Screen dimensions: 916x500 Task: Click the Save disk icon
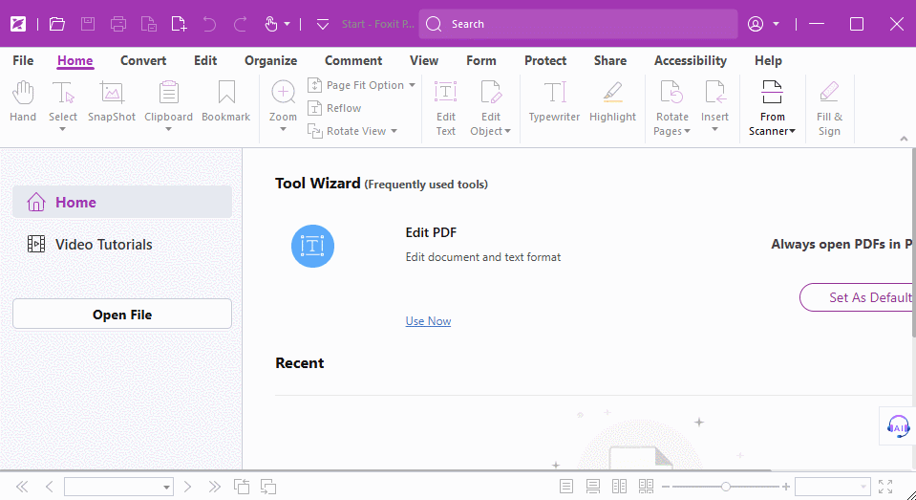(88, 24)
